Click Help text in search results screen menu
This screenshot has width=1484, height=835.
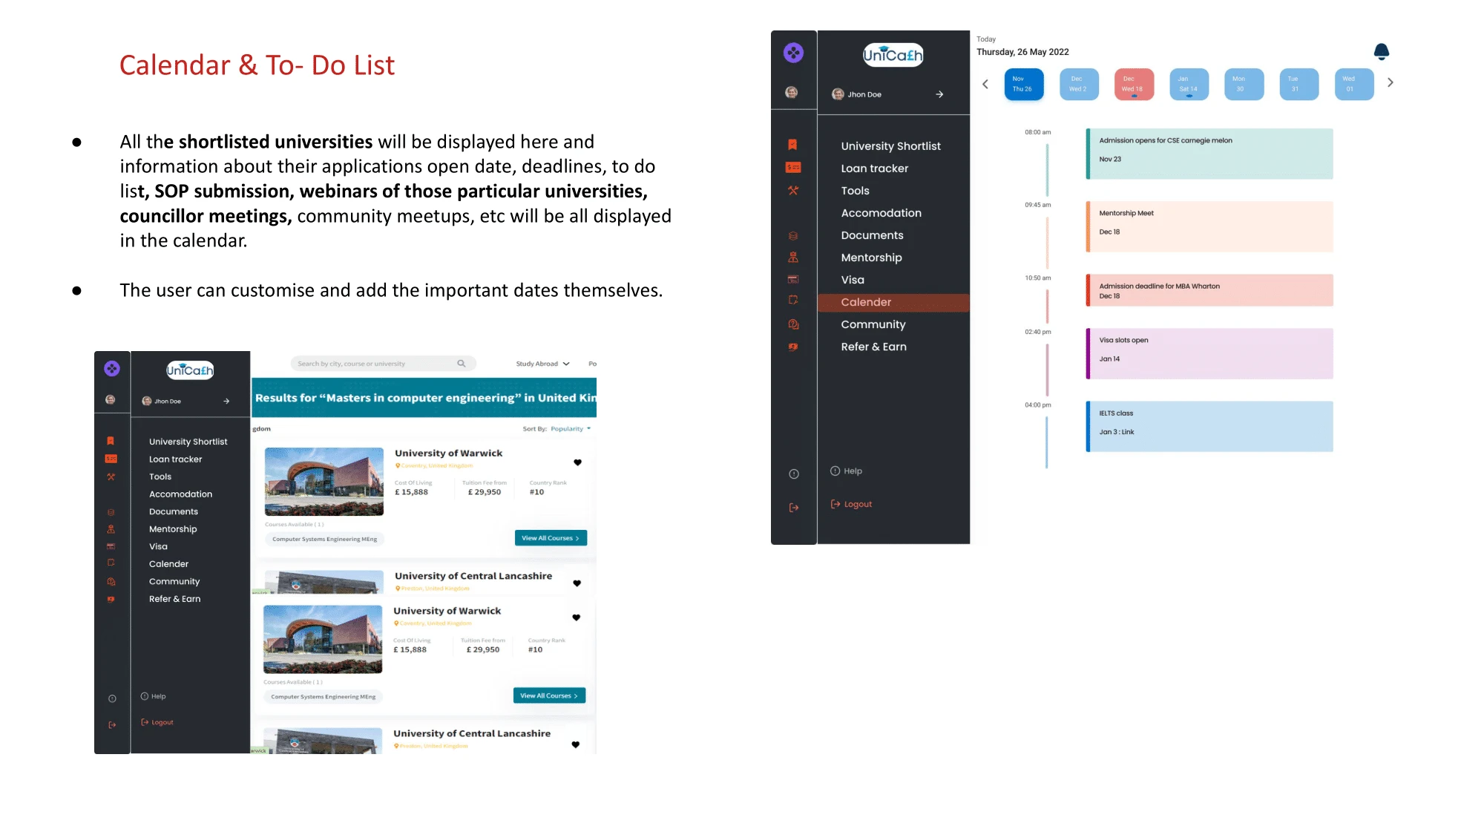[x=158, y=697]
